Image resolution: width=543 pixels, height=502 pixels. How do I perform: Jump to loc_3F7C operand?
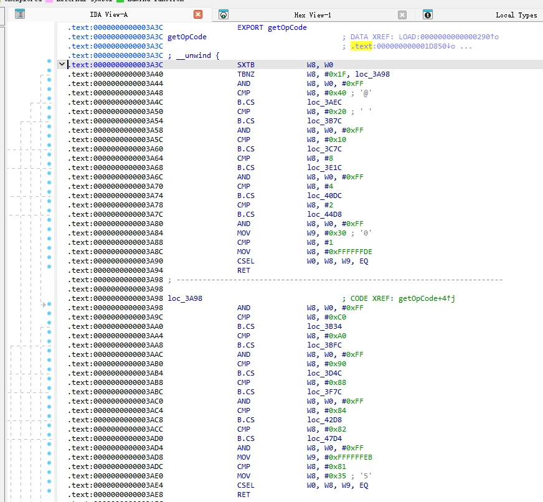[x=324, y=392]
